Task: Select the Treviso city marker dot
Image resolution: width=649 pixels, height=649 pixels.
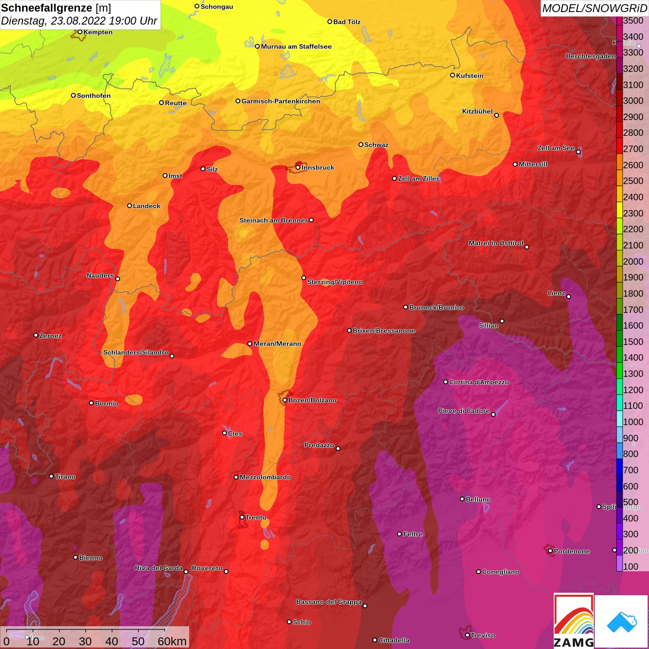Action: click(467, 635)
